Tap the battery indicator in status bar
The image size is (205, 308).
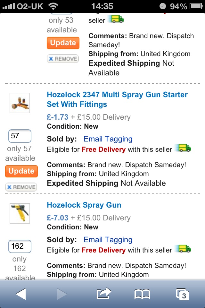(197, 6)
